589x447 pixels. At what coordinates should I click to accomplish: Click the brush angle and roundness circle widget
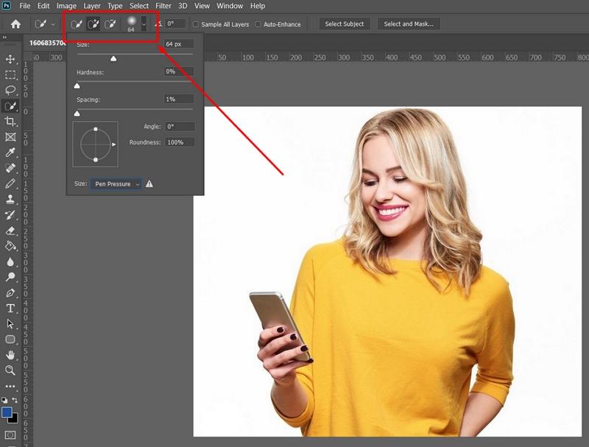(96, 144)
